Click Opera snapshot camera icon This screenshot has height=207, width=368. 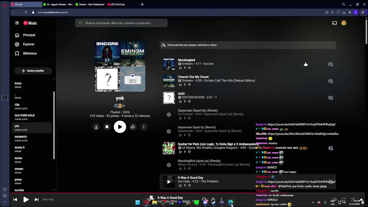[327, 12]
